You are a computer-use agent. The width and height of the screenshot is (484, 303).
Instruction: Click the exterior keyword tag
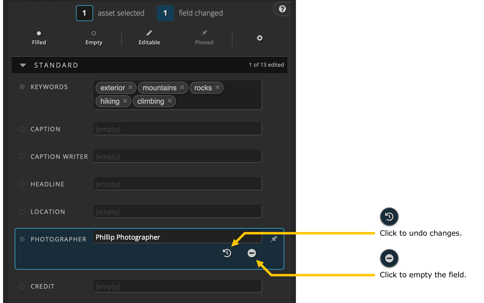[x=116, y=88]
